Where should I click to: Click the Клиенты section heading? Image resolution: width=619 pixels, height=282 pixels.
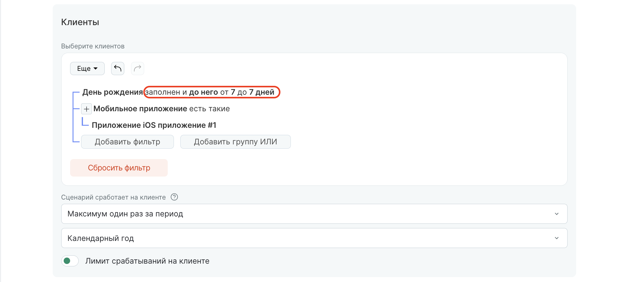(x=80, y=22)
